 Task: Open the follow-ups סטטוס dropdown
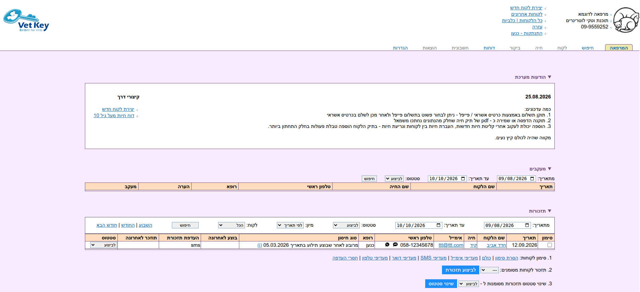tap(394, 179)
